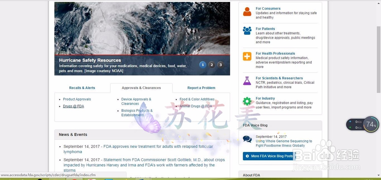This screenshot has width=381, height=180.
Task: Open the relapsed follicular lymphoma news link
Action: (x=138, y=149)
